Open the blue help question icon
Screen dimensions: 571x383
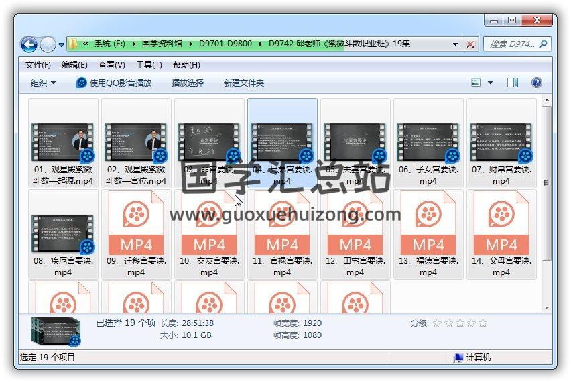[536, 83]
